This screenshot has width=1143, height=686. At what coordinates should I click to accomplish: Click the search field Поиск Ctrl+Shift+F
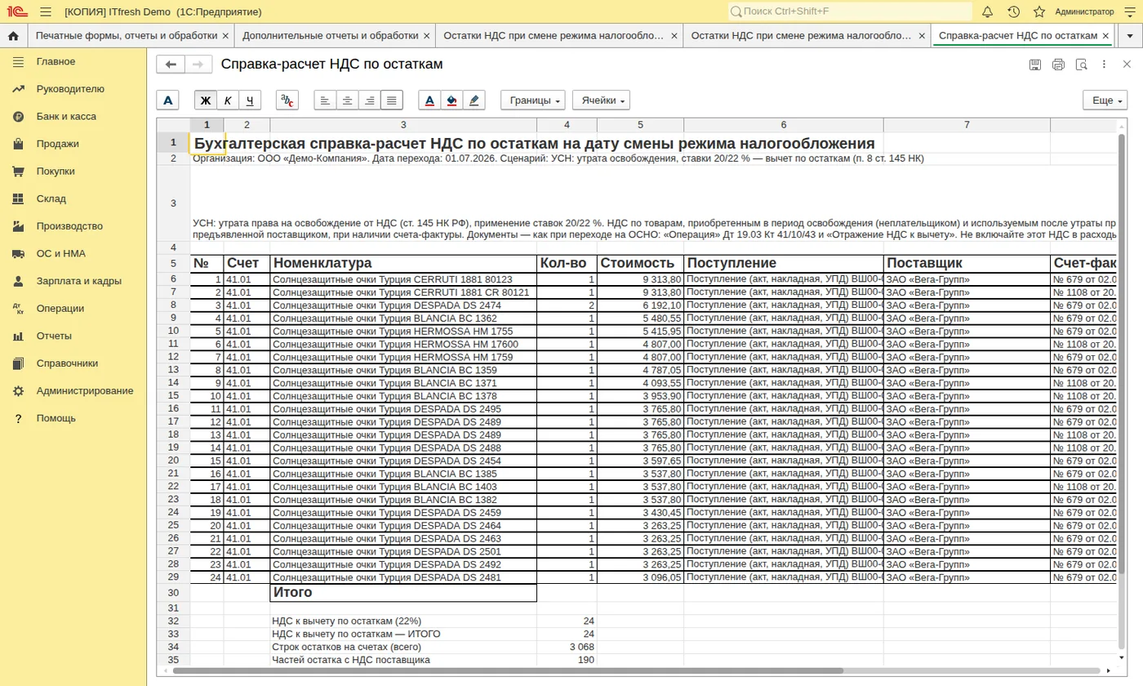click(x=850, y=11)
